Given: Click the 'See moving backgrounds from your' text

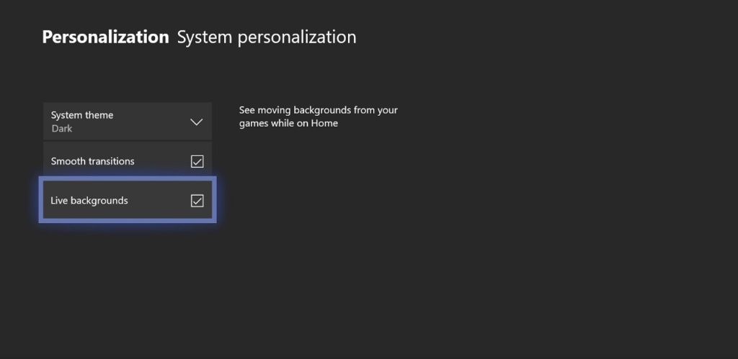Looking at the screenshot, I should pyautogui.click(x=318, y=110).
